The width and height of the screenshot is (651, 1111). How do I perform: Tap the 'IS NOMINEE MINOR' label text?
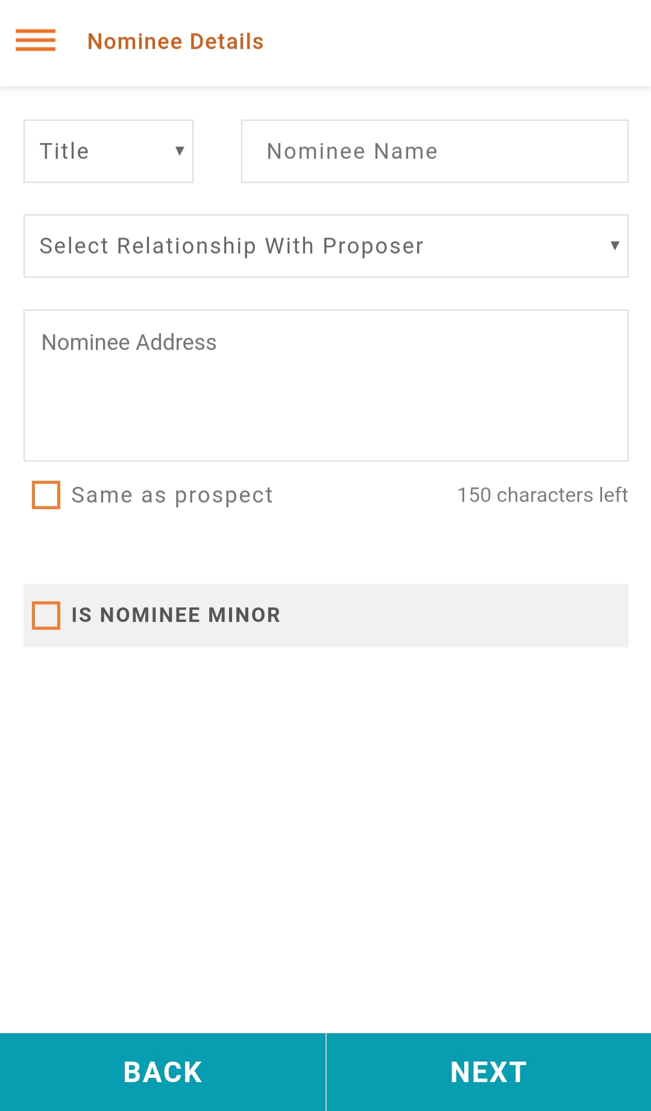(x=175, y=615)
